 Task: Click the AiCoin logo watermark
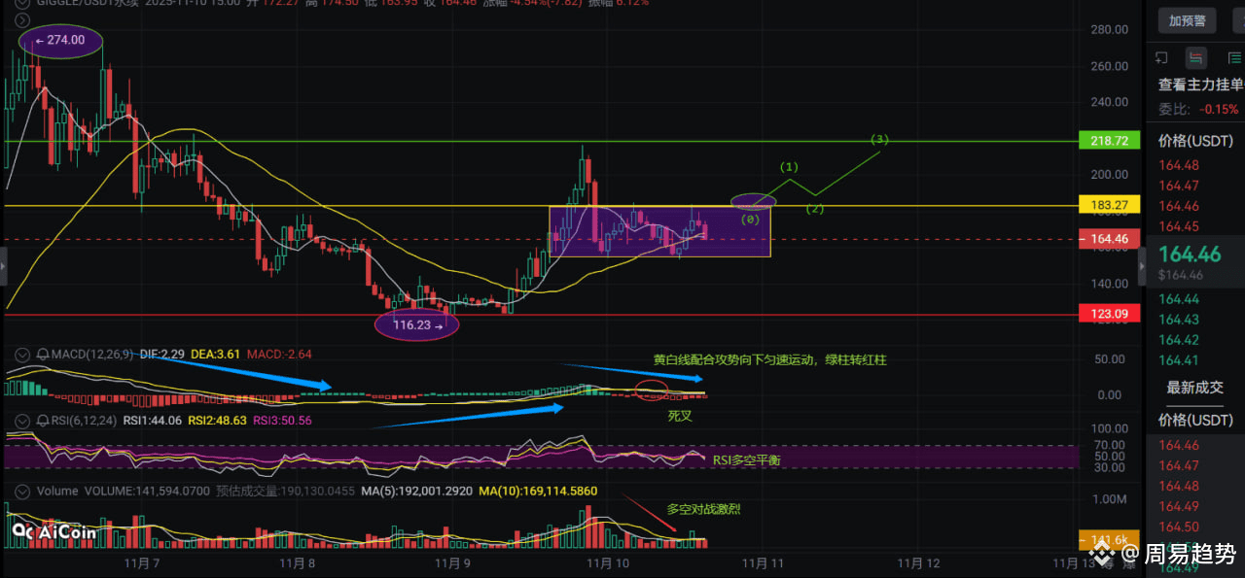click(x=45, y=531)
